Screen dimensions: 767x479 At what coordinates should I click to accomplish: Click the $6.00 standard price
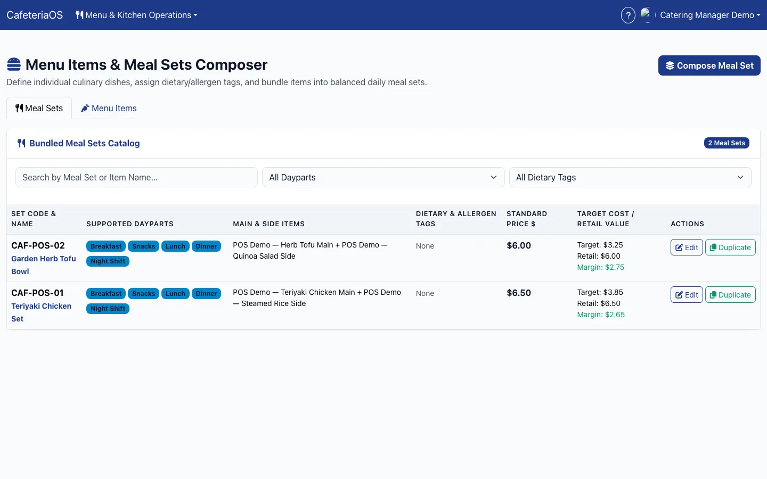[519, 245]
